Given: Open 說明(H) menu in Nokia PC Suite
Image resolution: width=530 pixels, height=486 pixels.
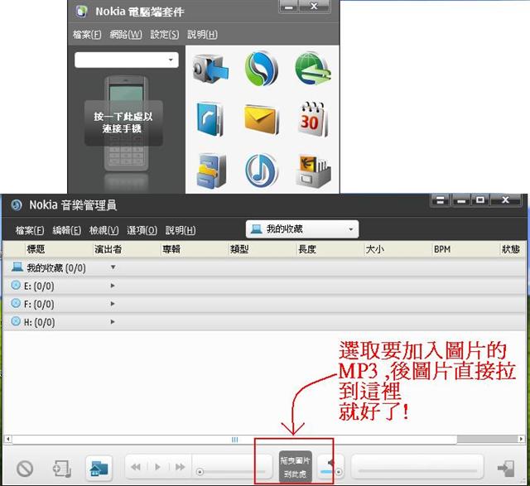Looking at the screenshot, I should [x=202, y=34].
